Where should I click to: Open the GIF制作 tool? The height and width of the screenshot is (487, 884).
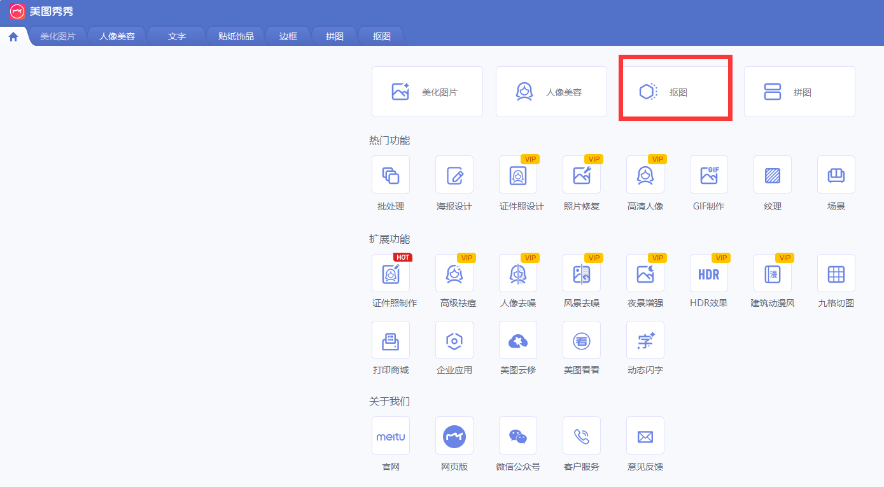(x=708, y=175)
